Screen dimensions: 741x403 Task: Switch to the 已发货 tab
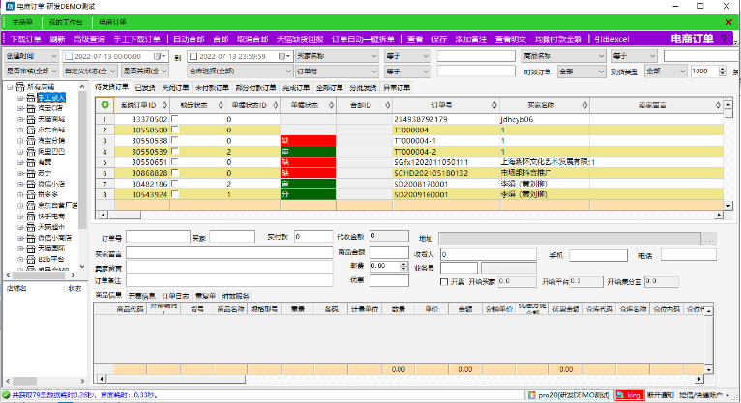pos(145,87)
